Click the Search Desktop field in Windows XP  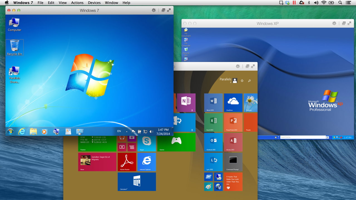pos(303,137)
